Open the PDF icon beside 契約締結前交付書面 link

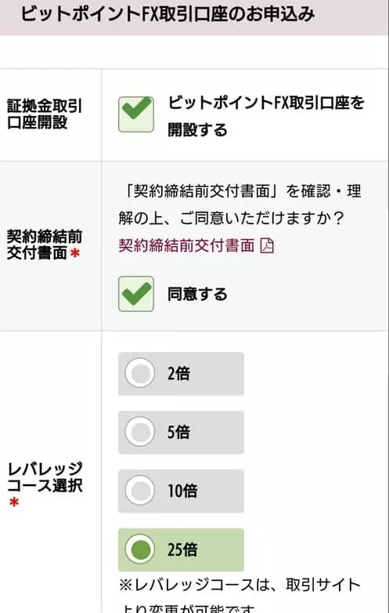(x=267, y=246)
